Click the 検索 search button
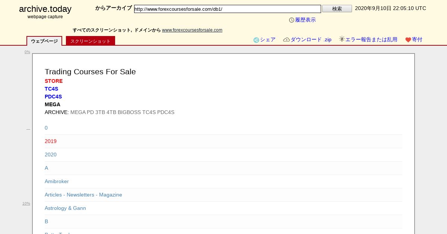Image resolution: width=447 pixels, height=234 pixels. tap(337, 9)
